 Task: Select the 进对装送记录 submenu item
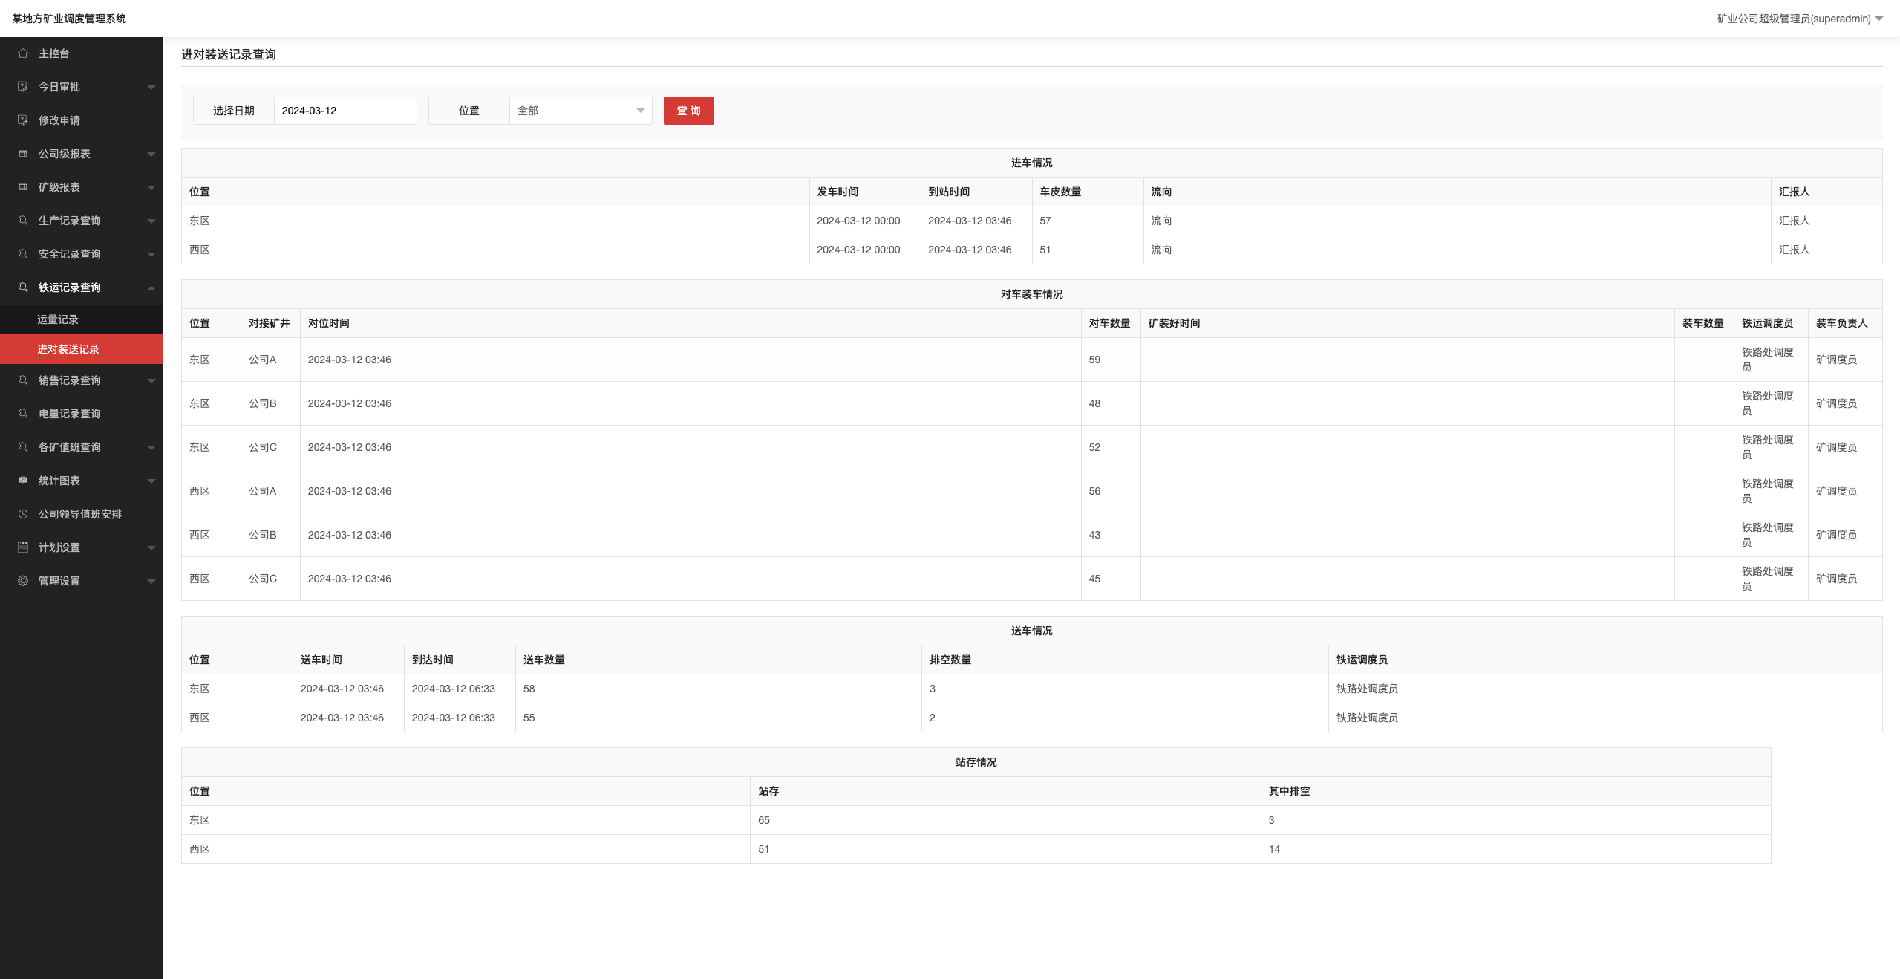point(82,349)
